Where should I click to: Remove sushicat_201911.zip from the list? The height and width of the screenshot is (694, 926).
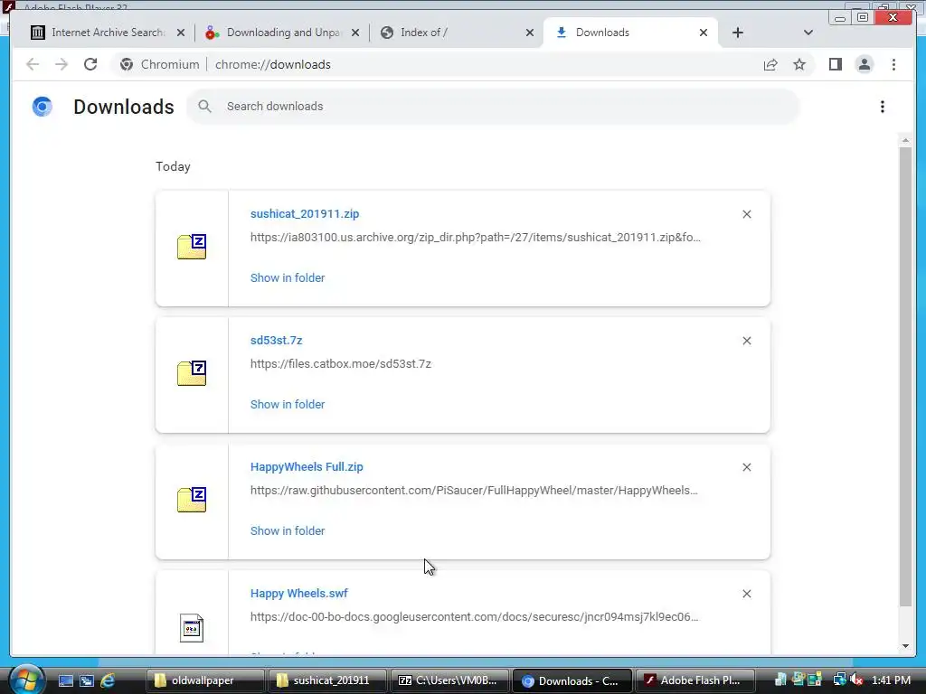[x=746, y=214]
